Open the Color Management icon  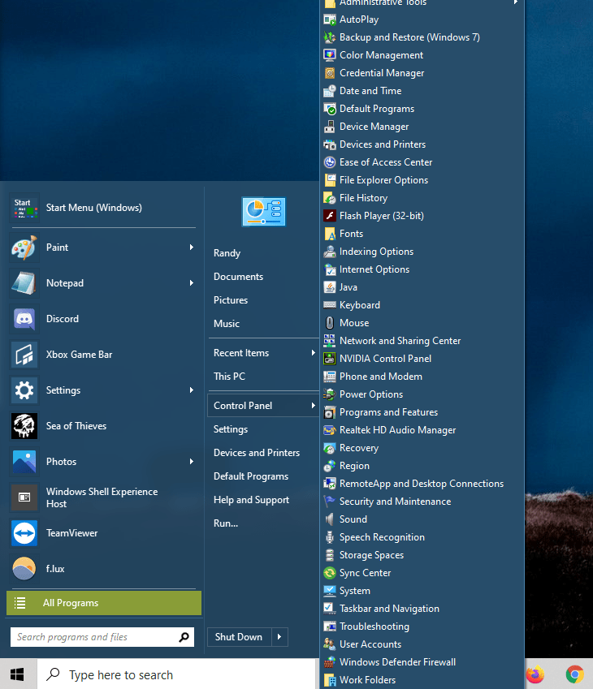pos(330,55)
